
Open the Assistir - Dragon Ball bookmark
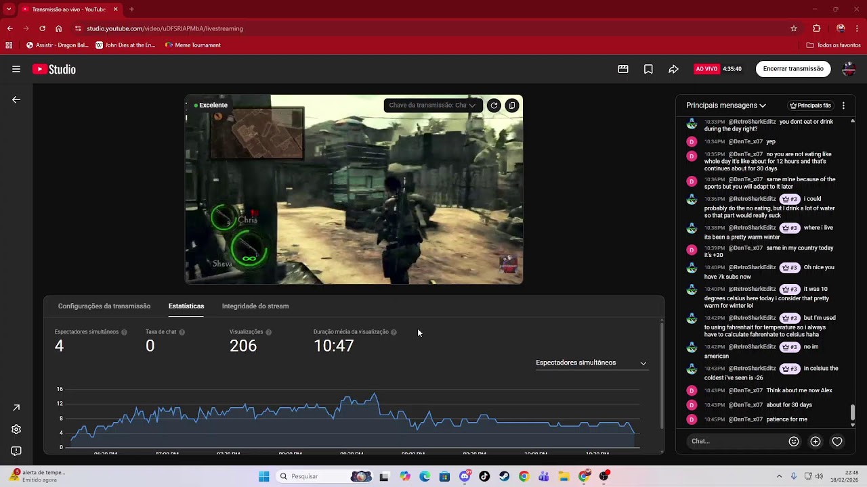point(57,45)
